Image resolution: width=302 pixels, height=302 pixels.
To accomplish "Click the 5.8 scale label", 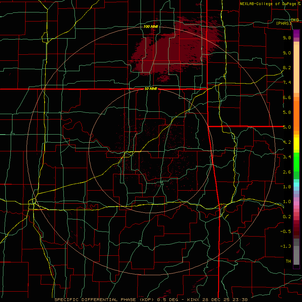I will 287,112.
